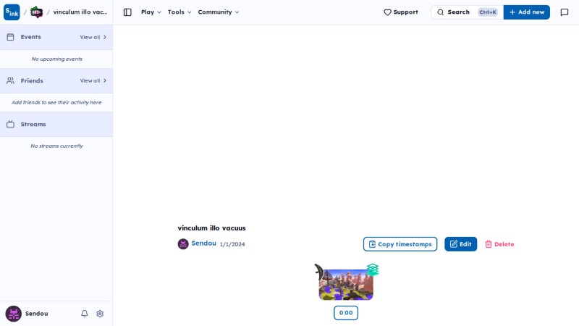Click the No streams currently text
Screen dimensions: 579x326
tap(57, 146)
